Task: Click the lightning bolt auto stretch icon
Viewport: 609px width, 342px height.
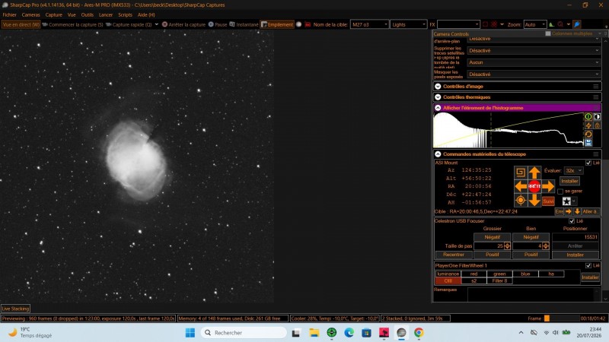Action: point(588,125)
